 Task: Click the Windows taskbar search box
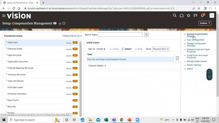pos(35,120)
